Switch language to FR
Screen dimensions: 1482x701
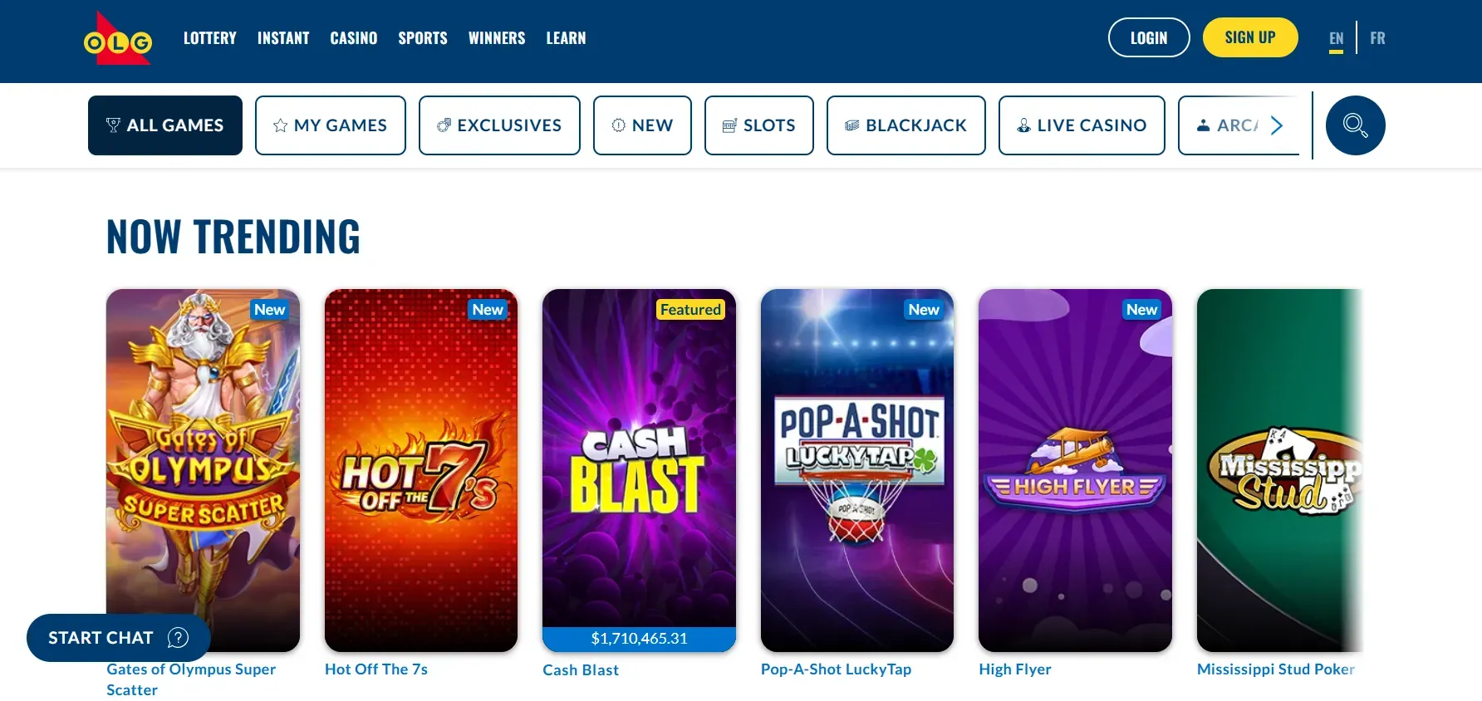[x=1377, y=38]
